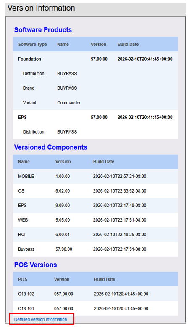
Task: Click the C18 102 POS entry
Action: point(26,294)
